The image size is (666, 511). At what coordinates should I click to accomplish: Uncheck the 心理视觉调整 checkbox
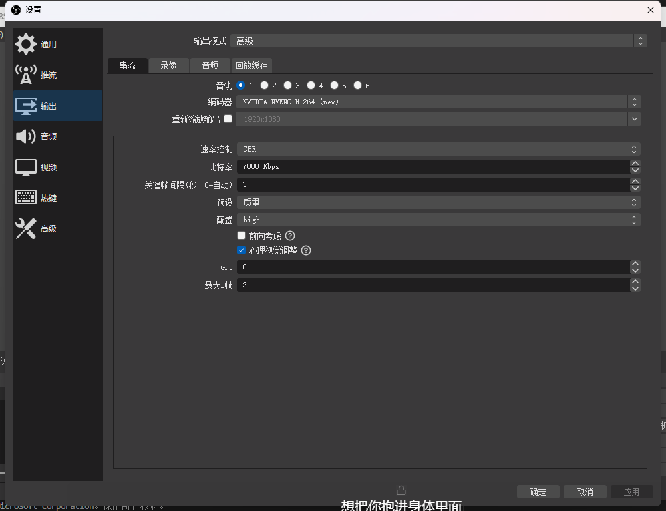coord(242,250)
